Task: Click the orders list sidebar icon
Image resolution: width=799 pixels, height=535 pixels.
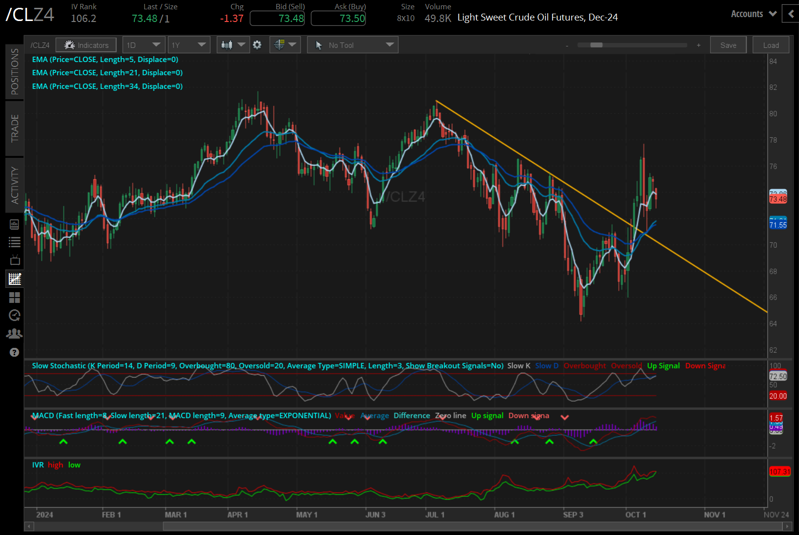Action: click(x=14, y=241)
